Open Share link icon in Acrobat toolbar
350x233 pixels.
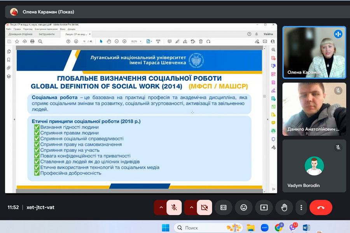click(x=257, y=42)
